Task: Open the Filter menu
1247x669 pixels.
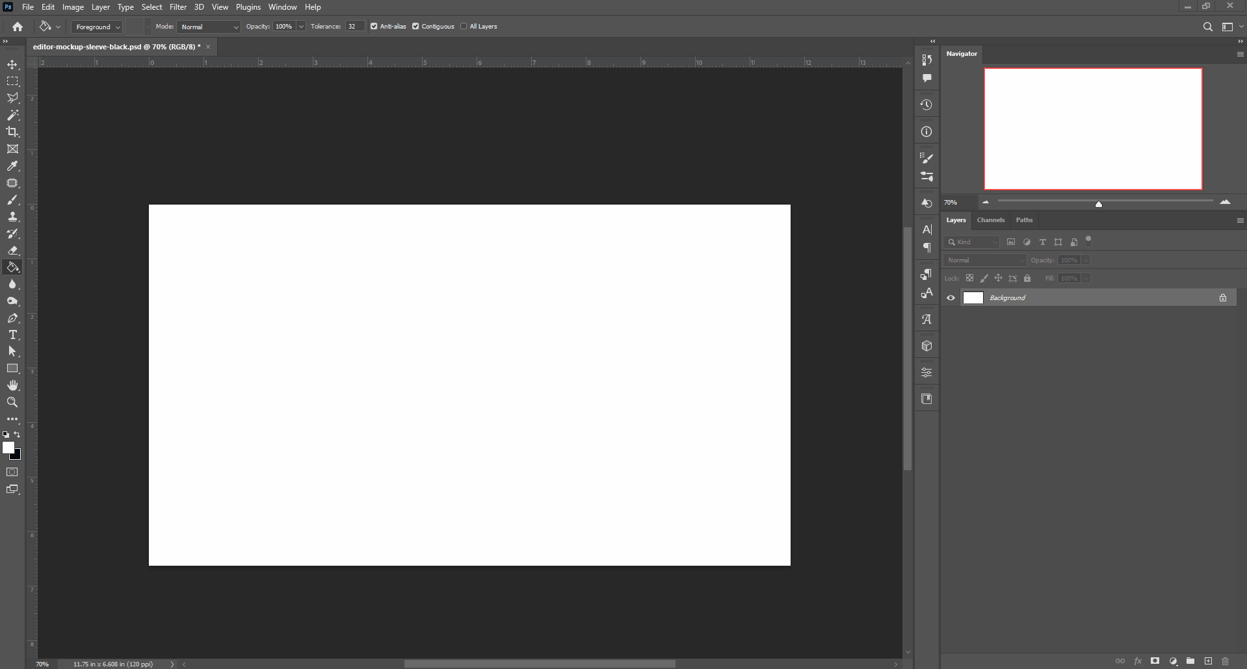Action: [178, 6]
